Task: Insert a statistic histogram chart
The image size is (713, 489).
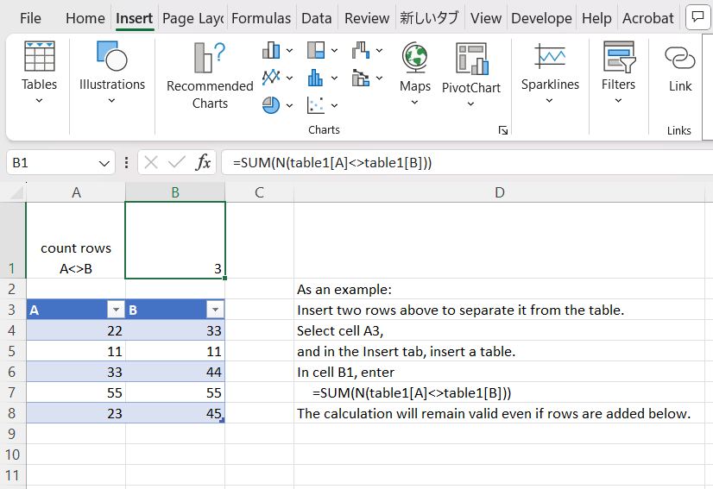Action: tap(316, 78)
